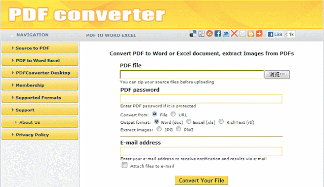Expand arrow beside Supported Formats
Screen dimensions: 324x187
point(13,98)
